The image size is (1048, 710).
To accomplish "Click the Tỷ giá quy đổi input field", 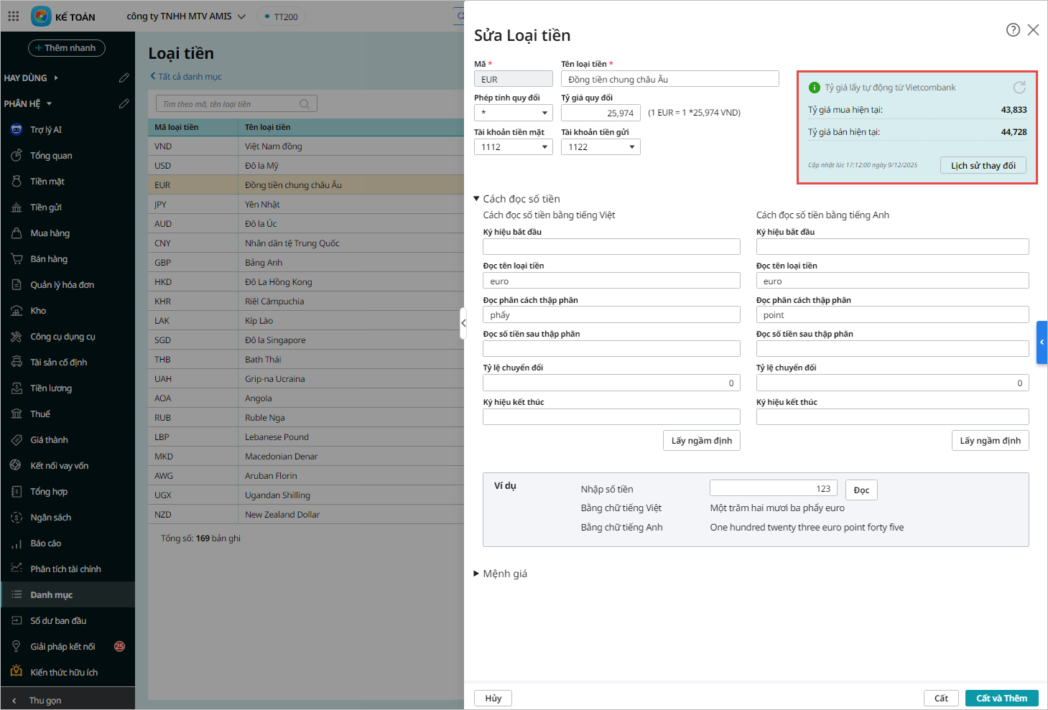I will 600,113.
